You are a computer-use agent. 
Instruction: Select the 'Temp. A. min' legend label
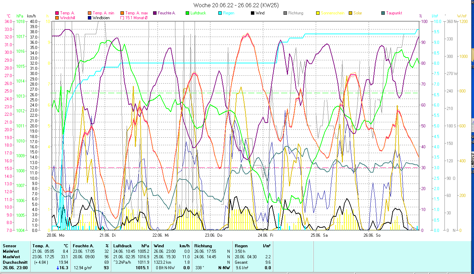click(103, 13)
